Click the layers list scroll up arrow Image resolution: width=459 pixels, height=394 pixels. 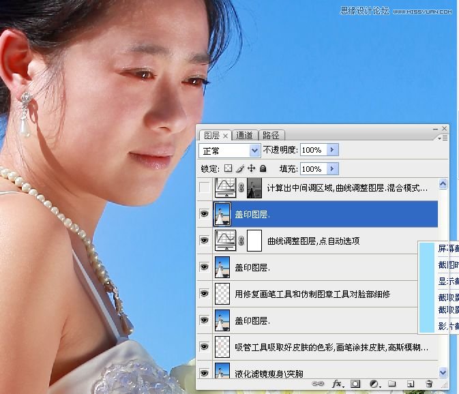(443, 183)
